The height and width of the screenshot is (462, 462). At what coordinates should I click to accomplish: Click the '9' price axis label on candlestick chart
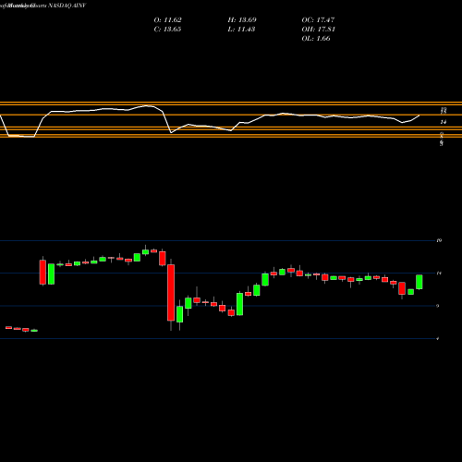[x=438, y=306]
